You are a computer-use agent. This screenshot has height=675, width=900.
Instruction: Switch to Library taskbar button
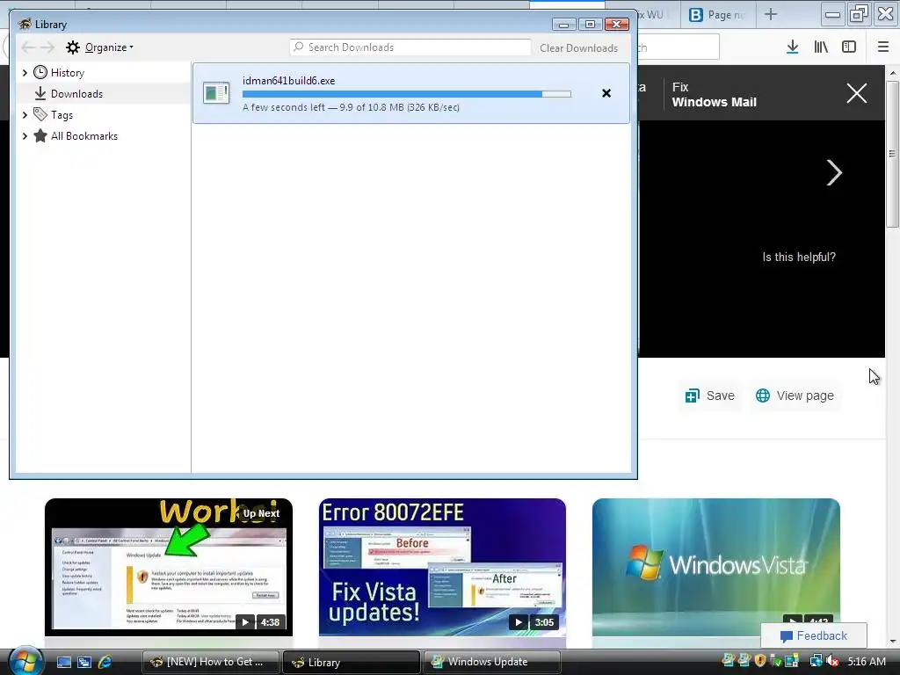click(x=352, y=662)
